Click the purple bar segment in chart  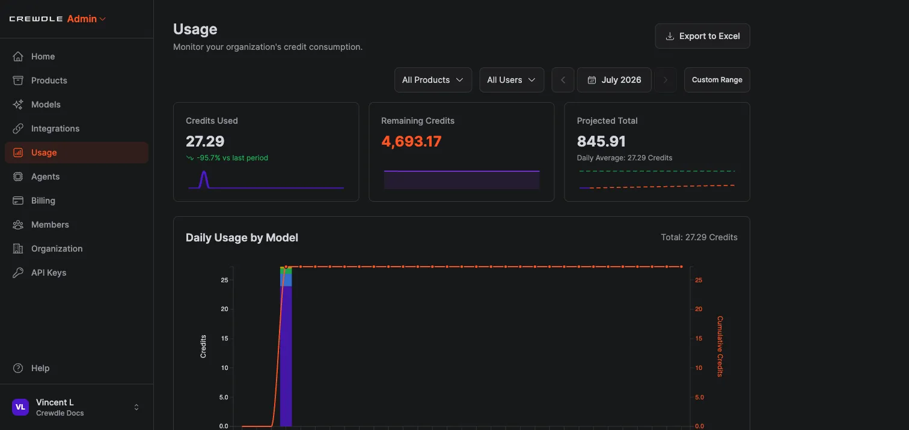coord(286,356)
